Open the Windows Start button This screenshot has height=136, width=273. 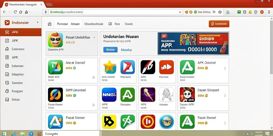(x=4, y=134)
